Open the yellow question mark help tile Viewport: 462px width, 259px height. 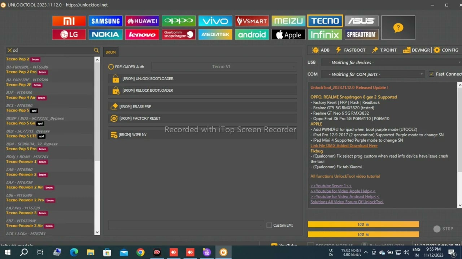tap(398, 28)
